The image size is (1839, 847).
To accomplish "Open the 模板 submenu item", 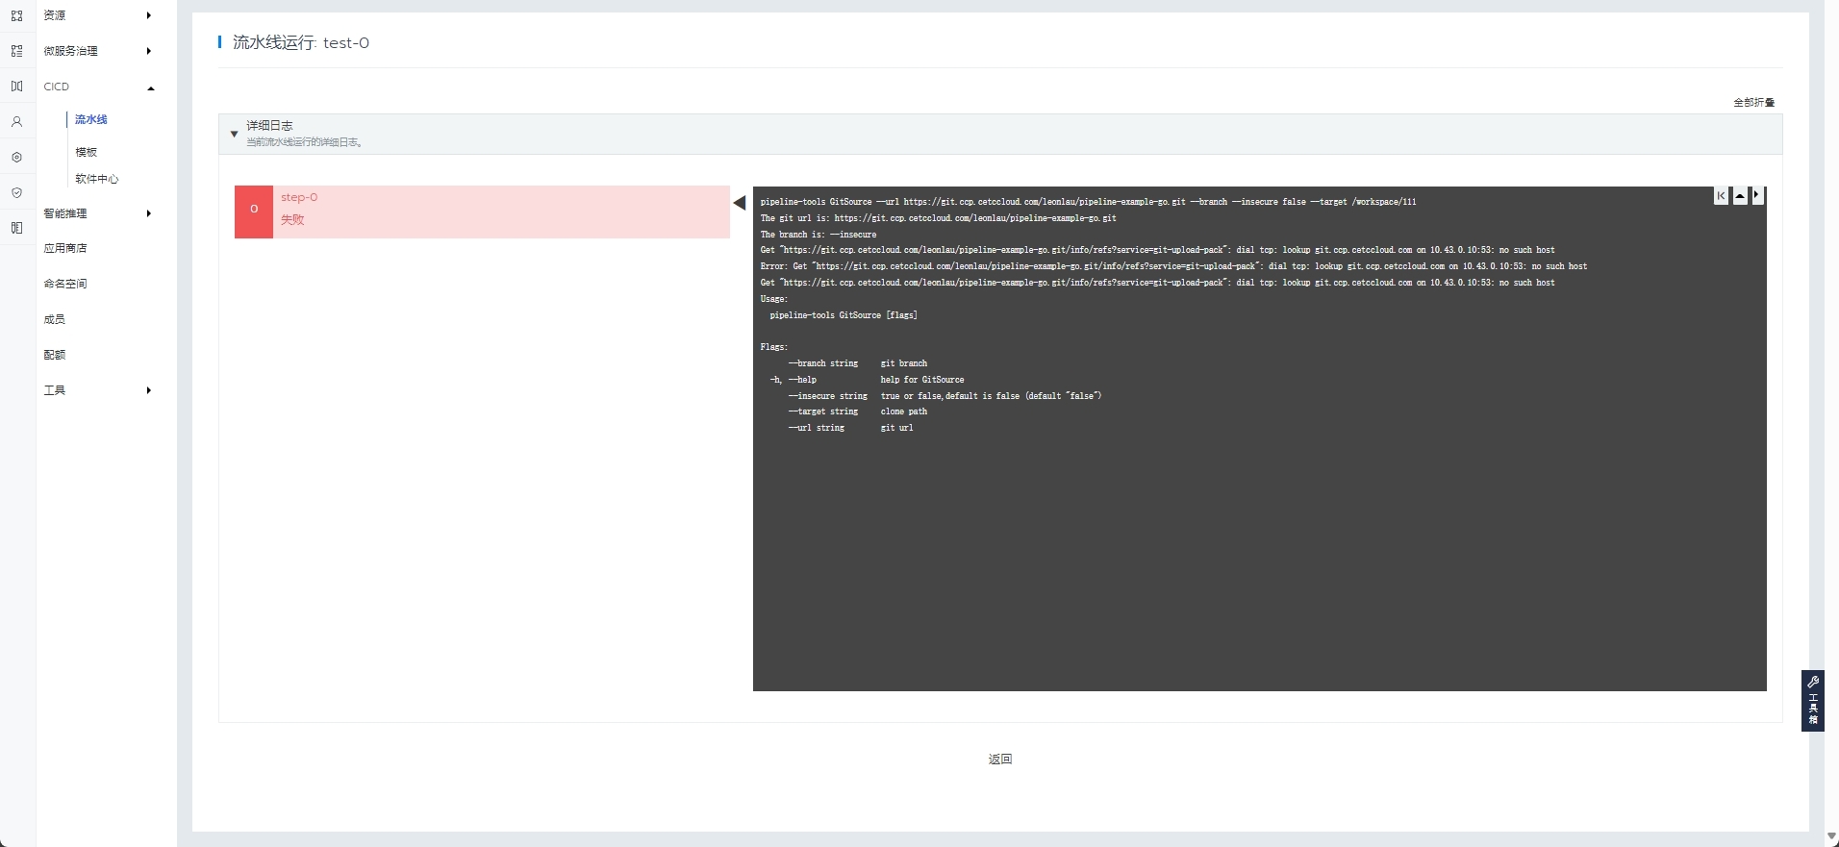I will coord(87,152).
